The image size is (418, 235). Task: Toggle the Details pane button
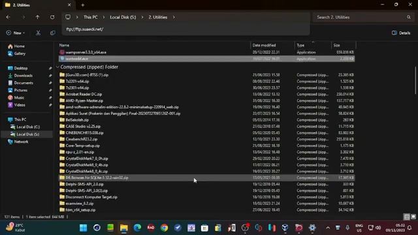(x=401, y=33)
